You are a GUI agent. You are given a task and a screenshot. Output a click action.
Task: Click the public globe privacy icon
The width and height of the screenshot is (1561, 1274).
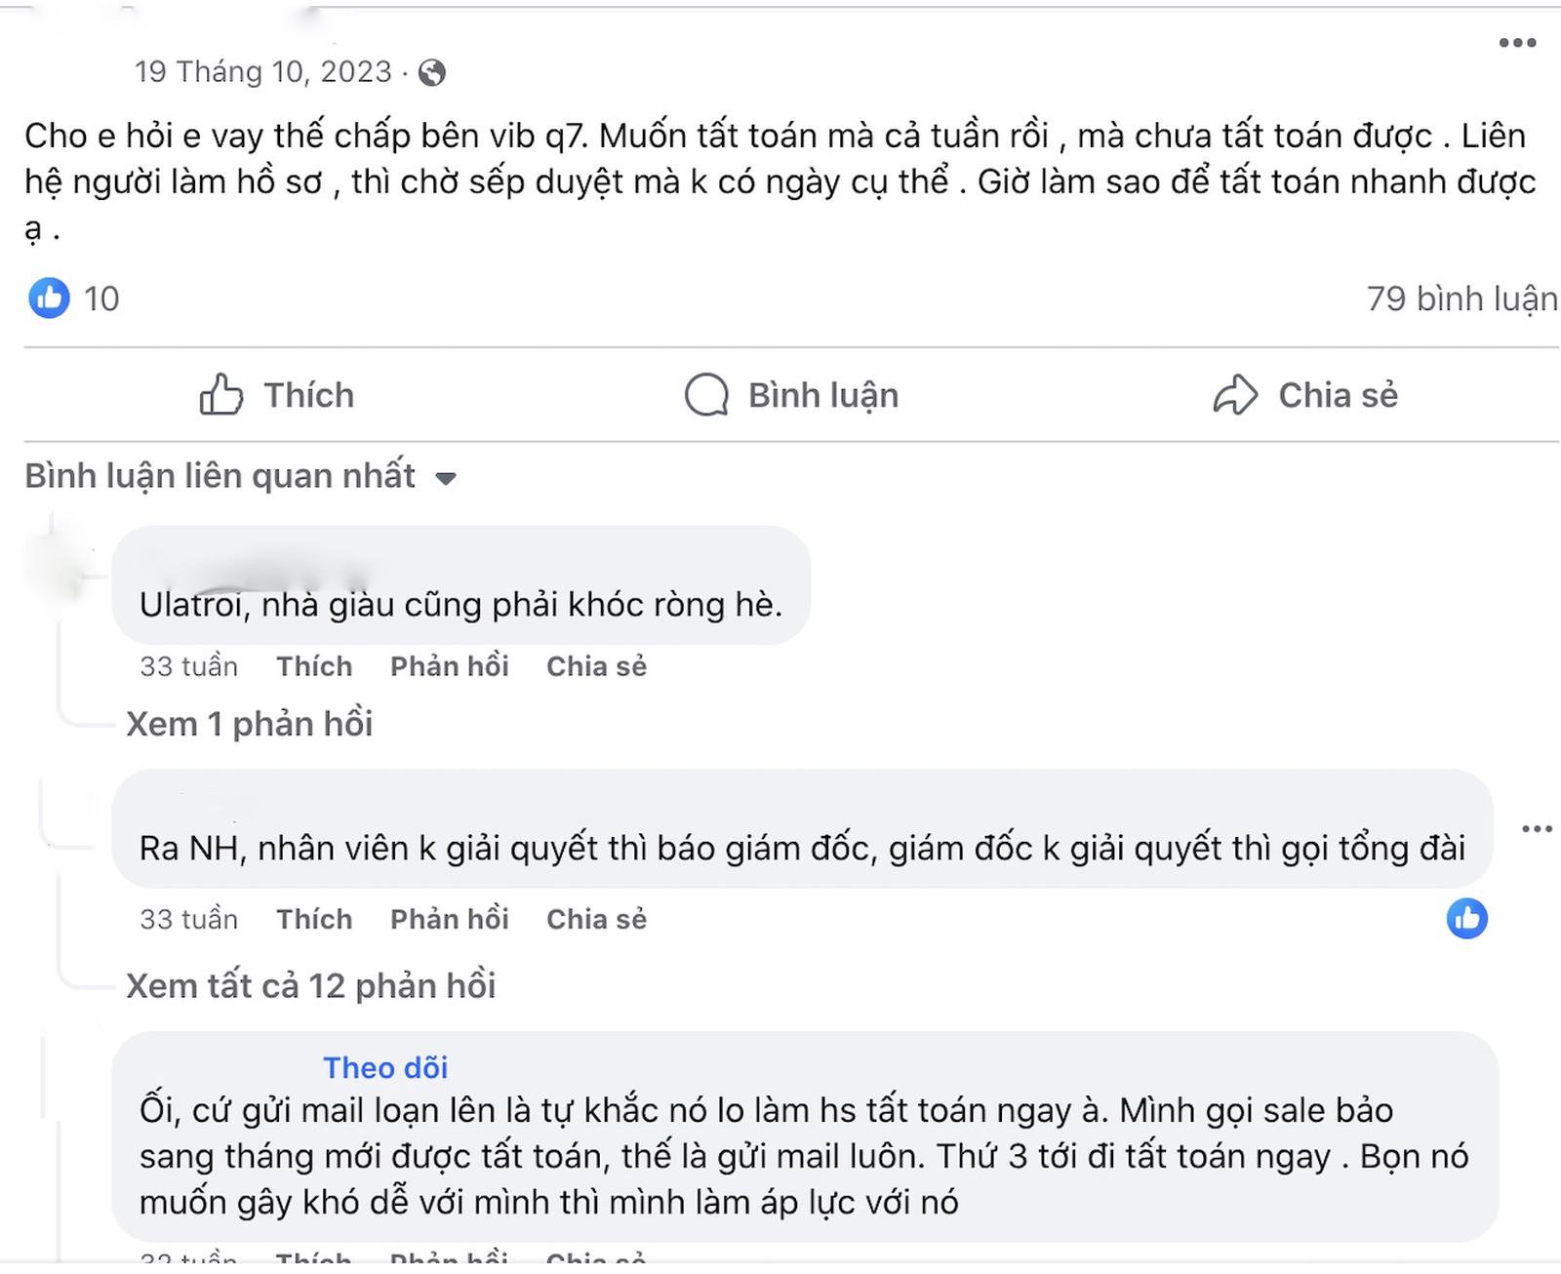[x=432, y=73]
